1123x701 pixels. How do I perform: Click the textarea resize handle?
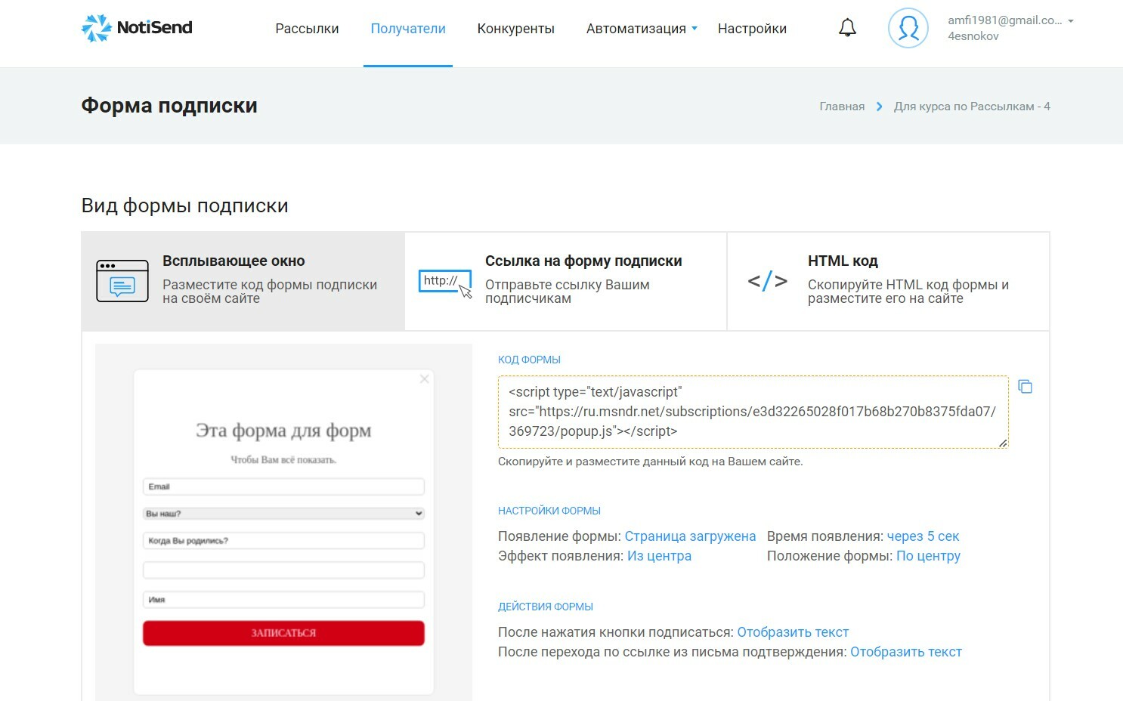click(x=1003, y=443)
